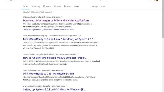Viewport: 164px width, 92px height.
Task: Click the three-dot icon beside More
Action: (74, 6)
